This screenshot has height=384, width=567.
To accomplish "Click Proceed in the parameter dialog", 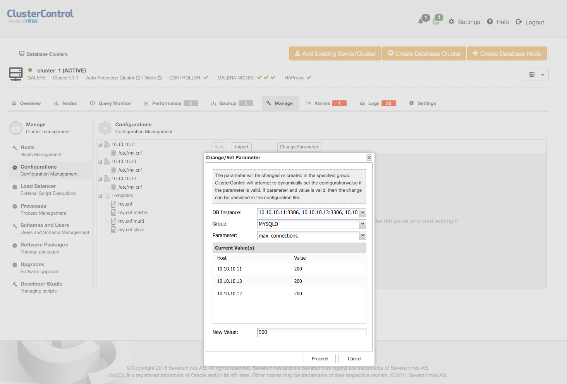I will click(x=320, y=359).
